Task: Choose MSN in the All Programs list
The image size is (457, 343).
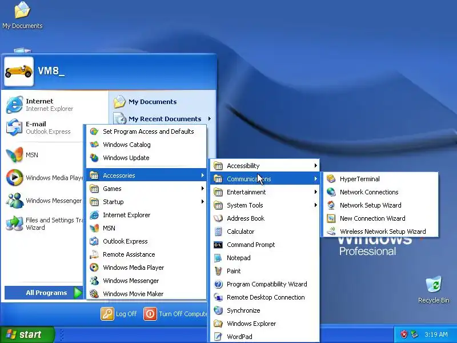Action: pyautogui.click(x=146, y=228)
